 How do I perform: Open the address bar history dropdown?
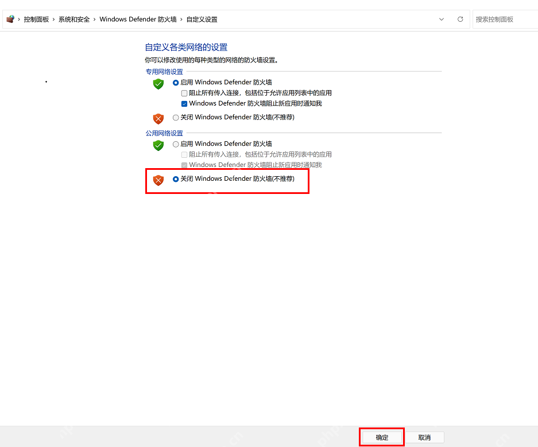[x=441, y=20]
